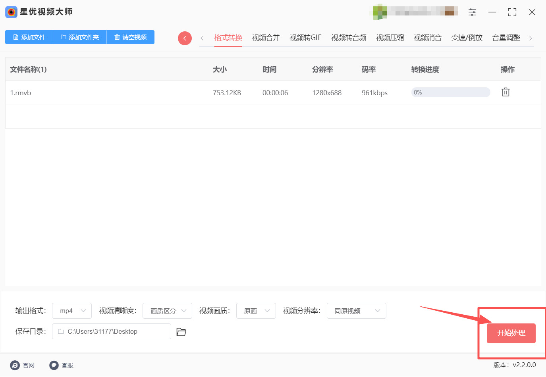Select the 视频压缩 tab
Viewport: 546px width, 377px height.
390,38
